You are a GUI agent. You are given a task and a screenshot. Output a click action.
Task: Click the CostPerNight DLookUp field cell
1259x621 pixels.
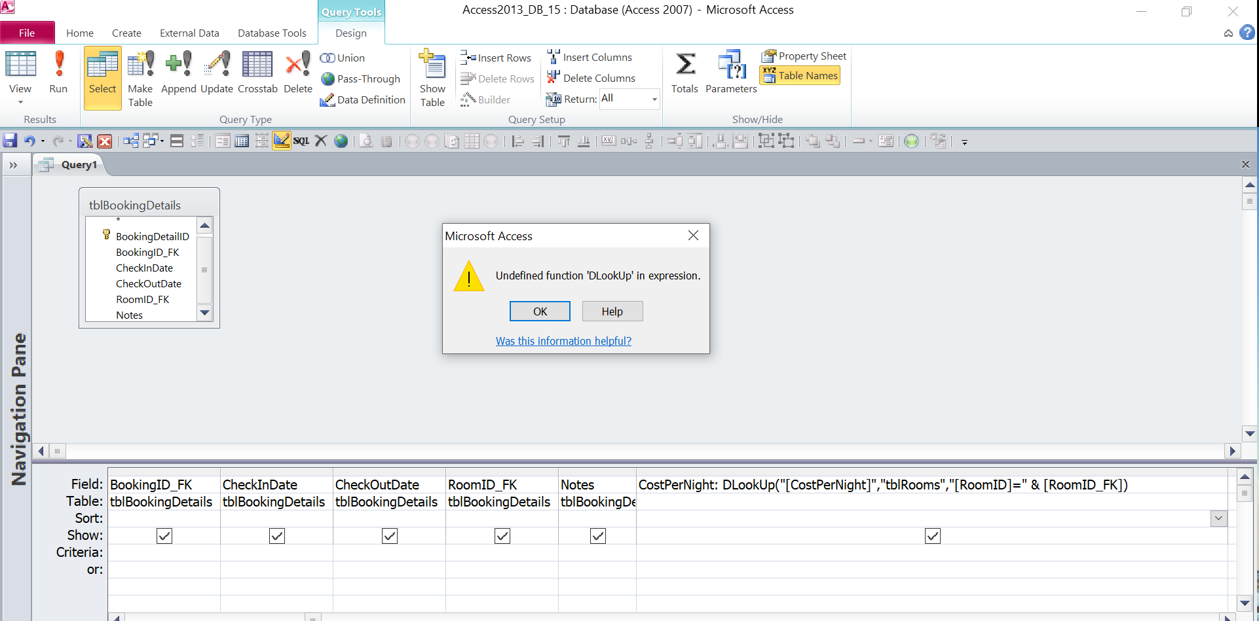(x=932, y=485)
